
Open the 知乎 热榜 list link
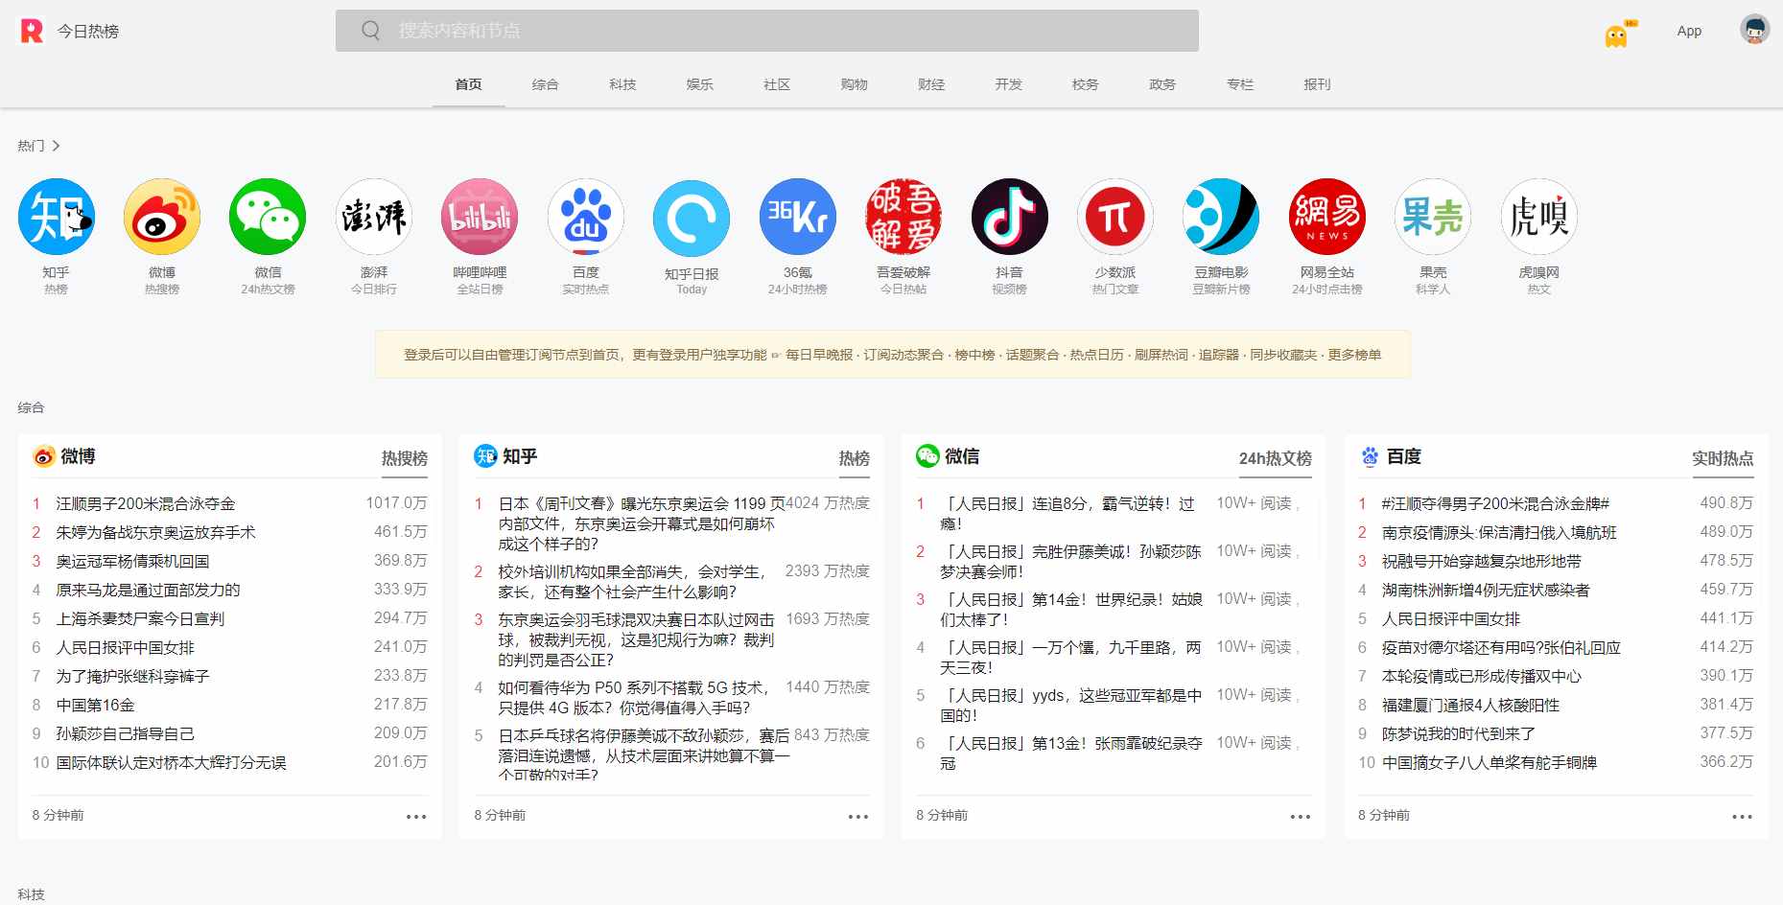point(855,458)
